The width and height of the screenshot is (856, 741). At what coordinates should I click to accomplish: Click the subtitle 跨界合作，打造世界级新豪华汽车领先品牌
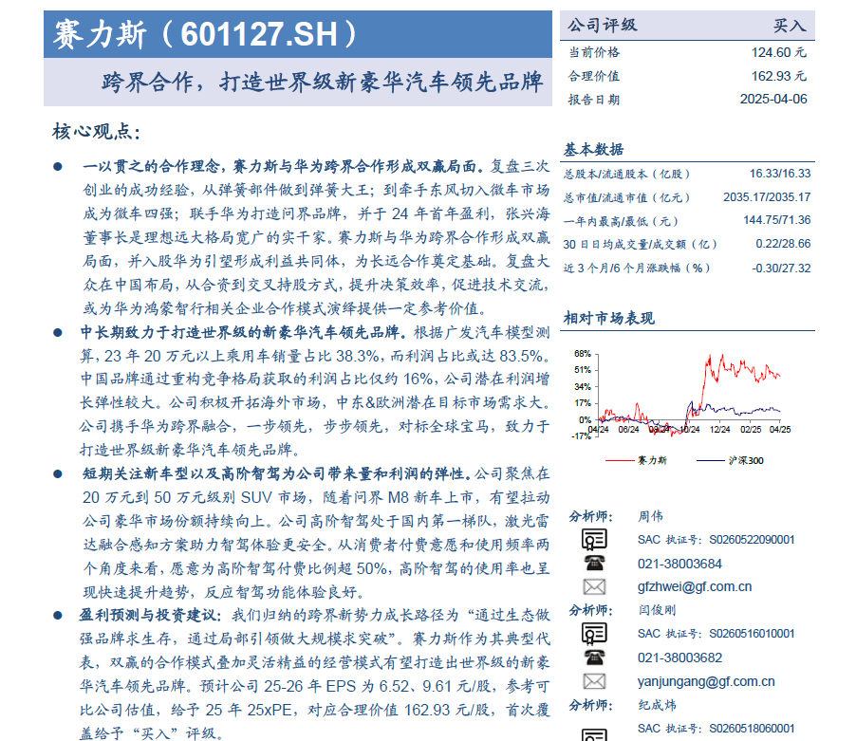(322, 83)
